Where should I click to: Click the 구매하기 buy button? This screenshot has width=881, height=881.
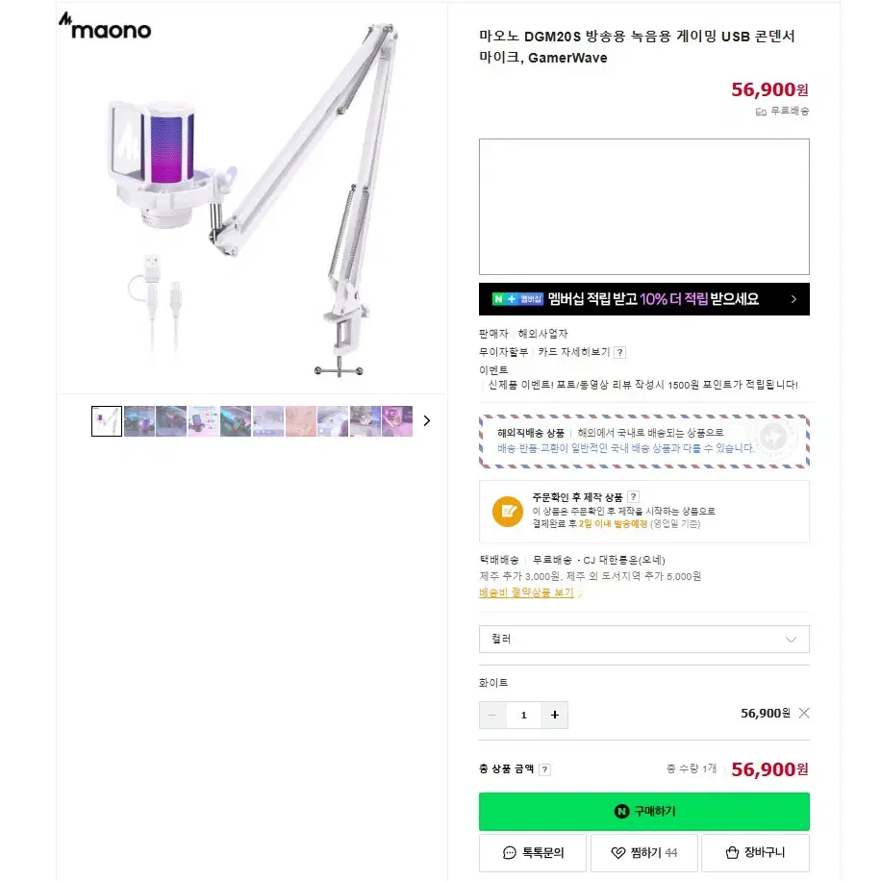[x=643, y=812]
